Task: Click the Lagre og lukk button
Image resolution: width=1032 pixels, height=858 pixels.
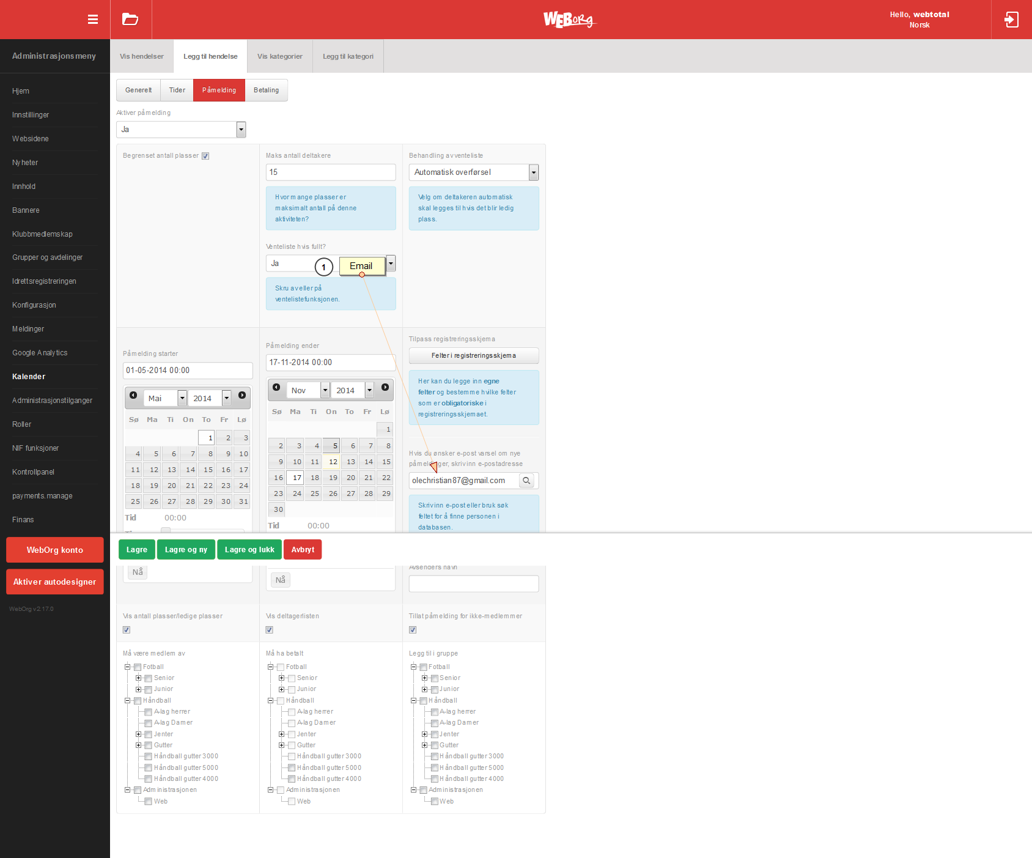Action: tap(249, 550)
